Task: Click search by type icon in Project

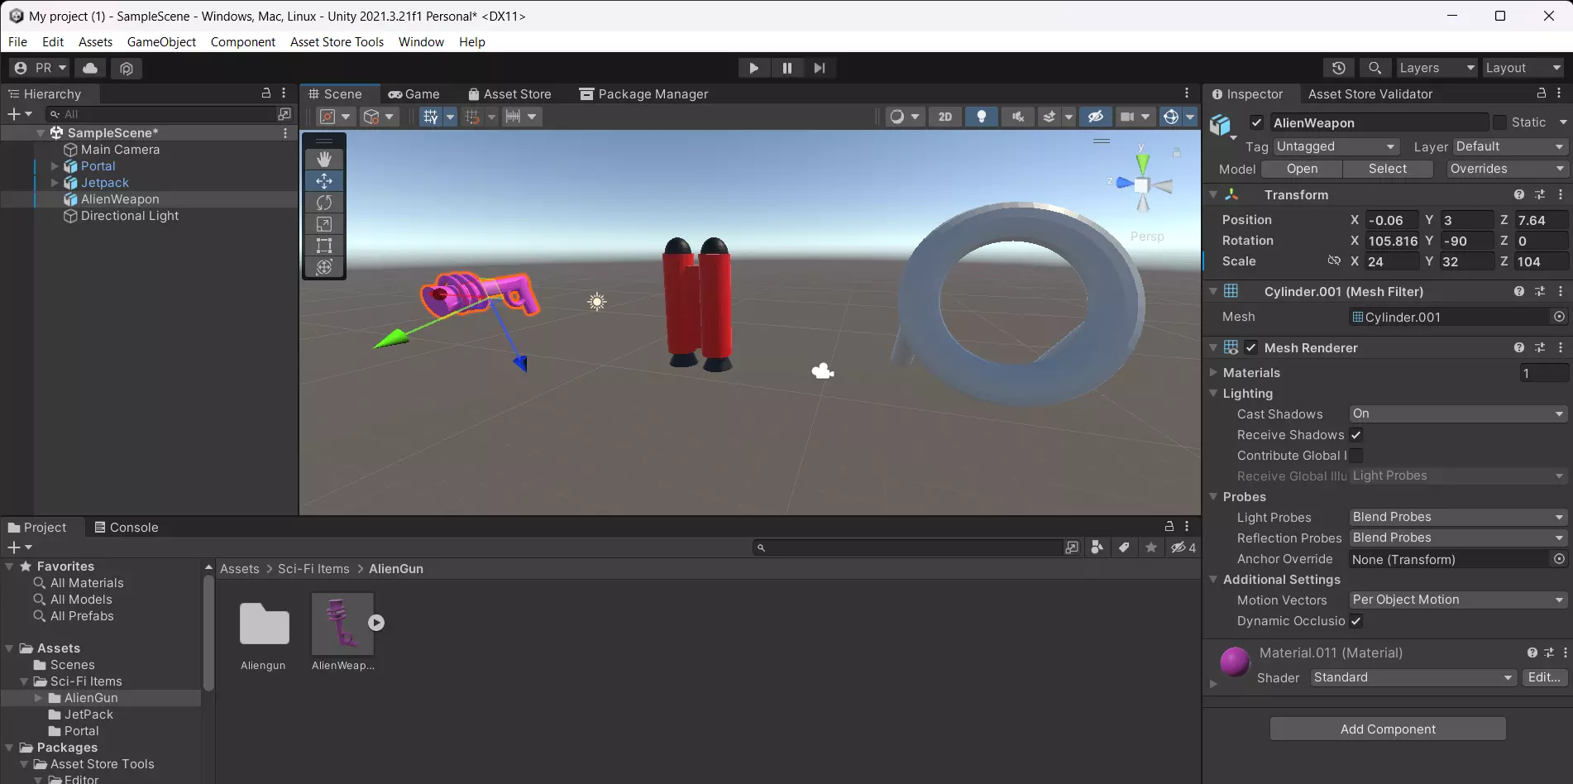Action: (1097, 547)
